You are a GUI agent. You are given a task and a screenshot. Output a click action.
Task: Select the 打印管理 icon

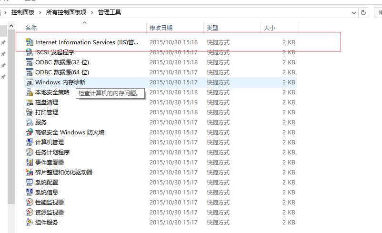29,112
